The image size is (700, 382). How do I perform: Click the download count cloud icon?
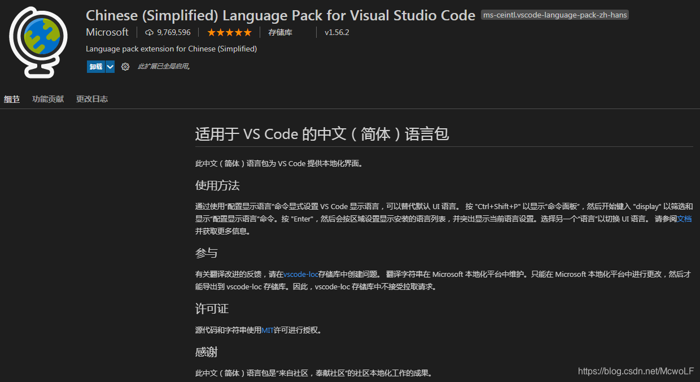tap(150, 32)
